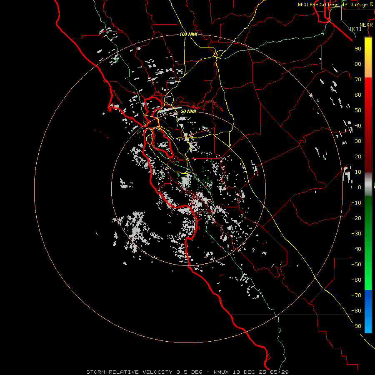This screenshot has width=375, height=375.
Task: Pick the blue segment of the color bar
Action: [368, 312]
